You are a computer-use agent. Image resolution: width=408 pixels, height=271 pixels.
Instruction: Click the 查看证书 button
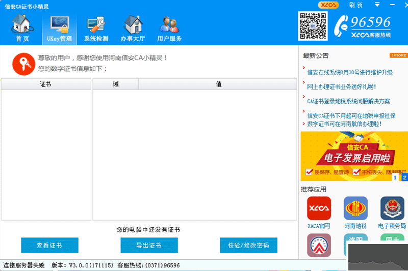click(49, 245)
